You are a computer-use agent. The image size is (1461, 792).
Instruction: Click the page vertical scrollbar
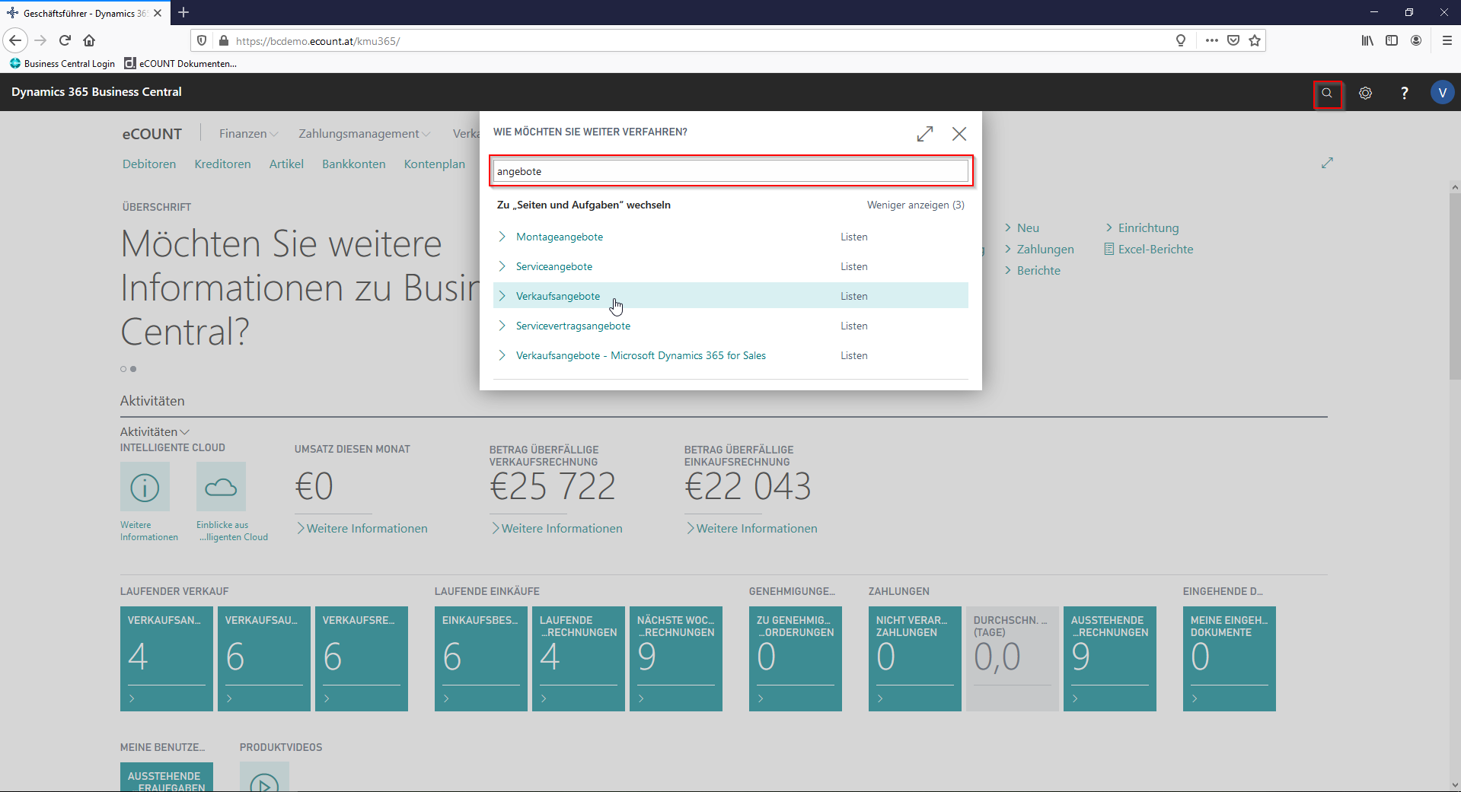point(1455,285)
